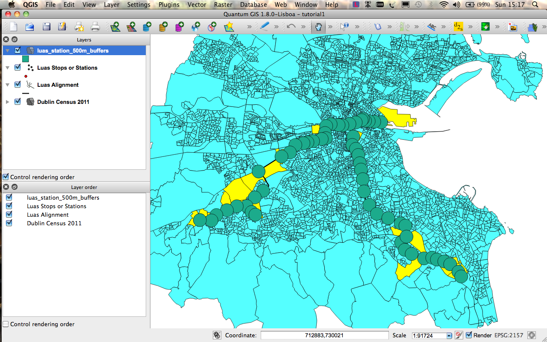Select the Pan Map hand tool
Viewport: 547px width, 342px height.
tap(318, 27)
